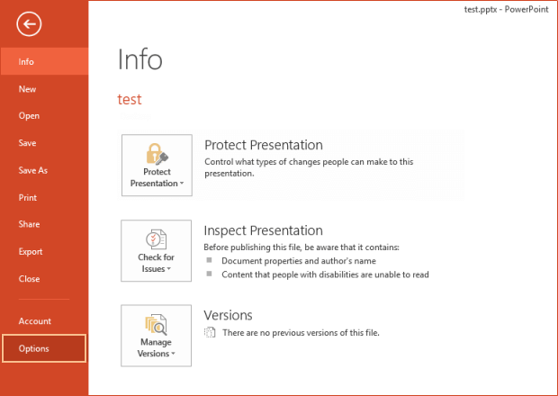Viewport: 558px width, 396px height.
Task: Click the lock and key Protect icon
Action: pos(157,154)
